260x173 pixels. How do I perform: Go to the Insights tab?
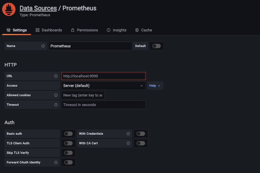pos(117,30)
